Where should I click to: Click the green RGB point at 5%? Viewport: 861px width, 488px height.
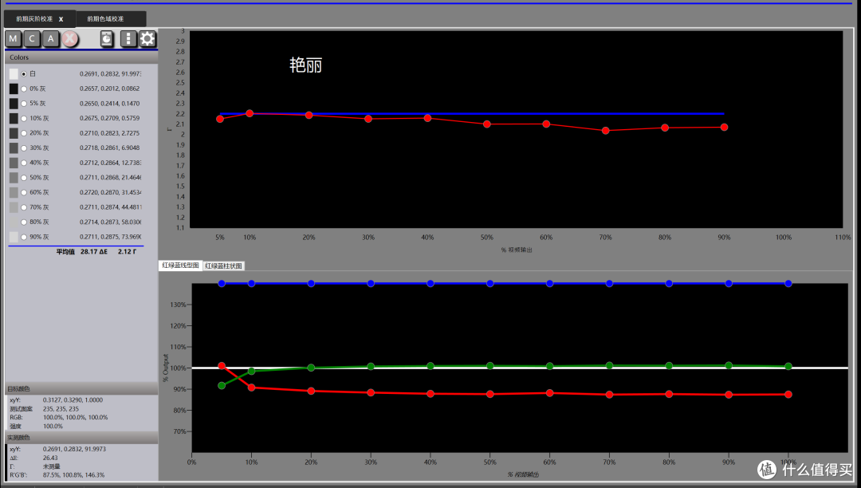[222, 385]
